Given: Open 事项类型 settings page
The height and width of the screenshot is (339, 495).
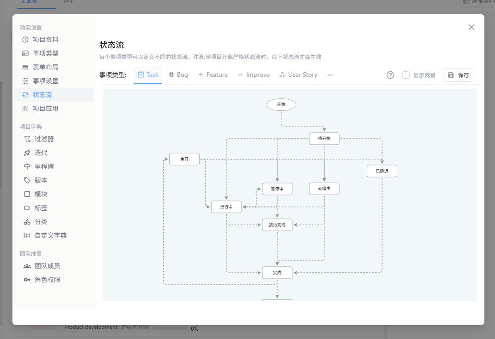Looking at the screenshot, I should coord(54,53).
